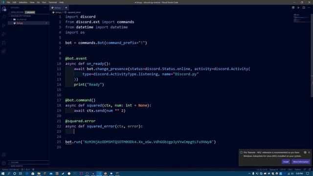Screen dimensions: 313x176
Task: Open Windows Action Center icon
Action: (x=308, y=174)
